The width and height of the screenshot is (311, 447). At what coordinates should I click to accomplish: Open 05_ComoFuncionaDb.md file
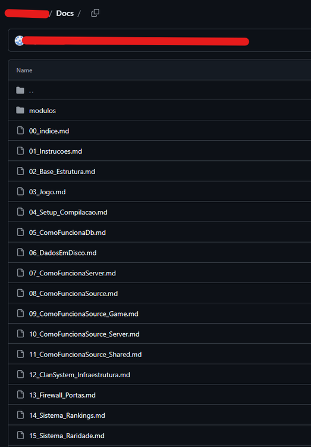click(67, 232)
